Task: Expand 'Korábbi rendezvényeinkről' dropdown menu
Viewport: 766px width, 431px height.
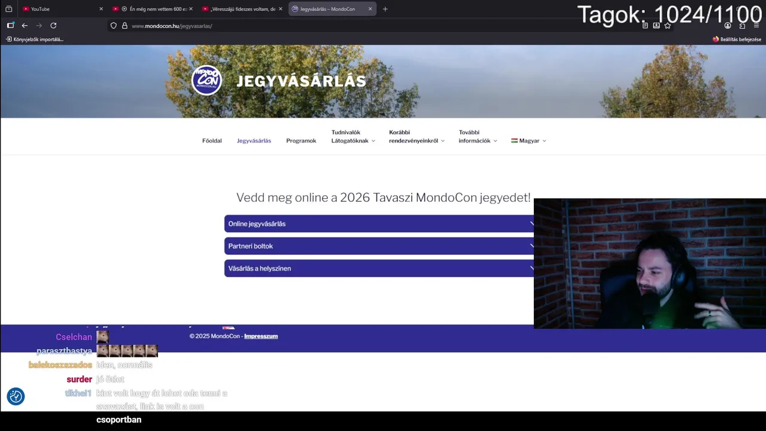Action: (417, 136)
